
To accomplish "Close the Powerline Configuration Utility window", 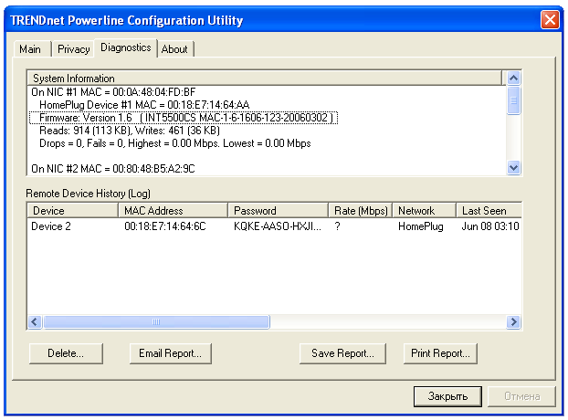I will point(549,19).
